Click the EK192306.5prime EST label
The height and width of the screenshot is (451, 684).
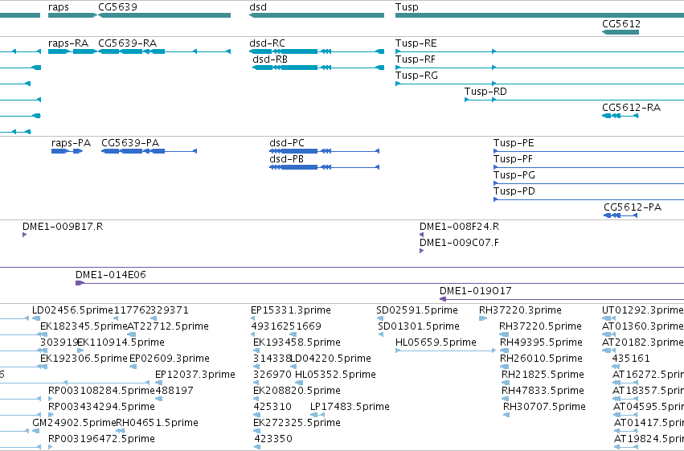[84, 359]
